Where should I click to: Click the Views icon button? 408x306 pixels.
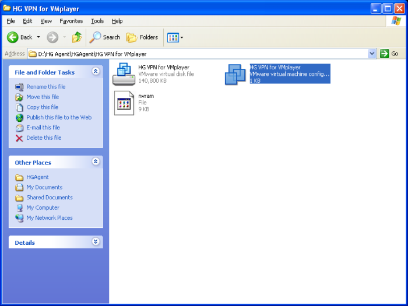click(173, 37)
